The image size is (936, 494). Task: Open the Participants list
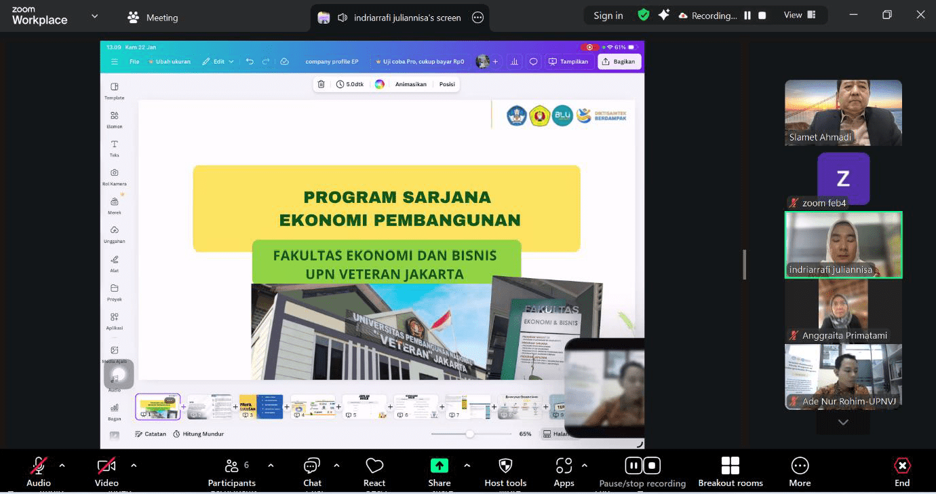click(232, 471)
